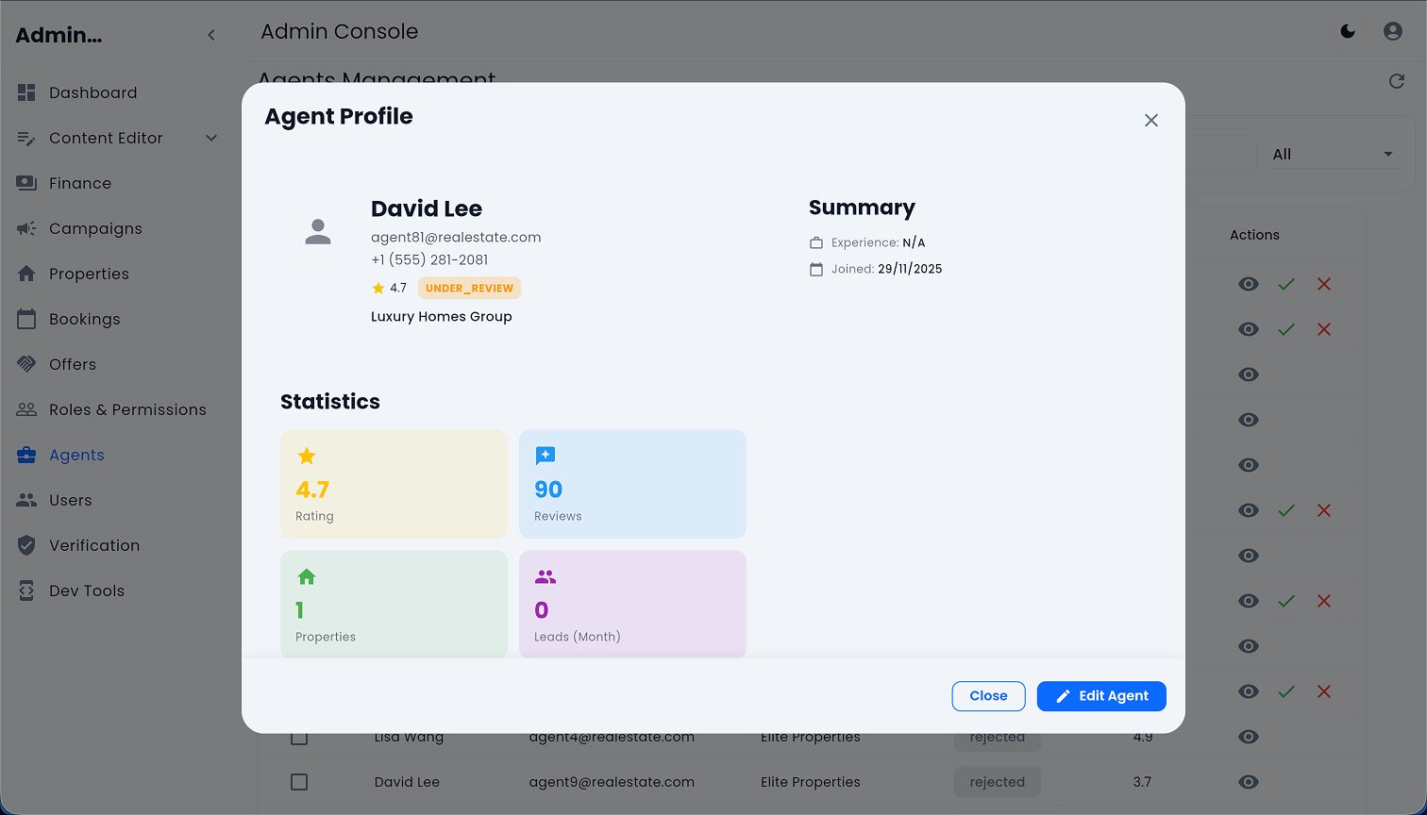1427x815 pixels.
Task: Click the purple Leads people icon
Action: [x=546, y=576]
